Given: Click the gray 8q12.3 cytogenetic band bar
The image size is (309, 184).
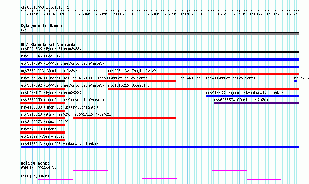Looking at the screenshot, I should (x=160, y=34).
